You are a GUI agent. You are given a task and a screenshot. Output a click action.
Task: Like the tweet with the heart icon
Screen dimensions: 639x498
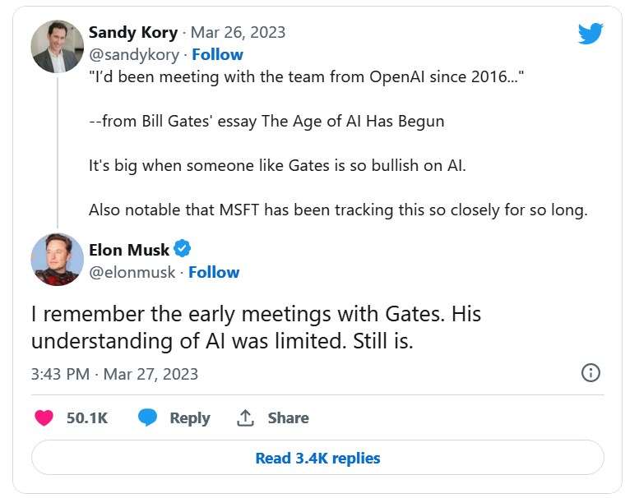coord(44,417)
